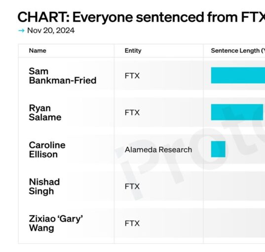Screen dimensions: 265x252
Task: Select the Ryan Salame name cell
Action: pos(45,113)
